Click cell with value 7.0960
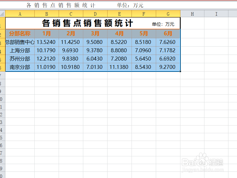Image resolution: width=237 pixels, height=178 pixels. click(x=144, y=50)
